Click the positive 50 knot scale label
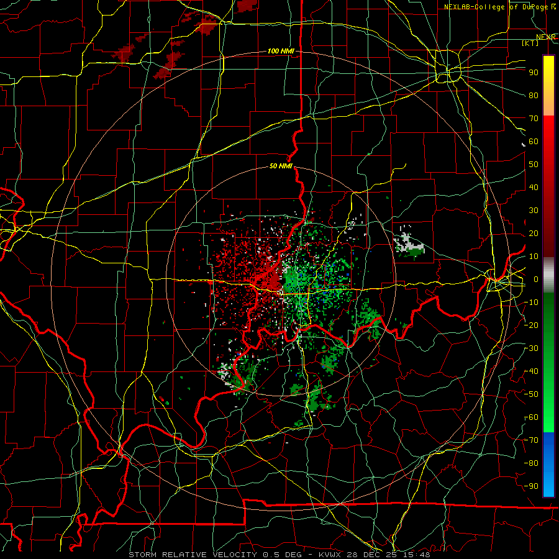559x559 pixels. point(534,165)
